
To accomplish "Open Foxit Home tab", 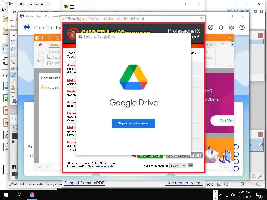I will tap(54, 45).
